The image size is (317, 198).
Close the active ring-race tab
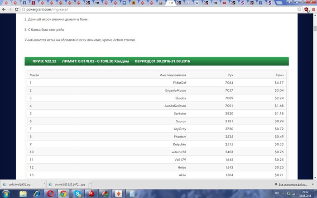point(172,3)
